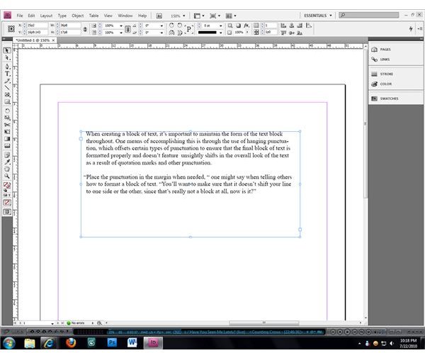Select the Selection tool in the toolbox
425x353 pixels.
click(7, 50)
